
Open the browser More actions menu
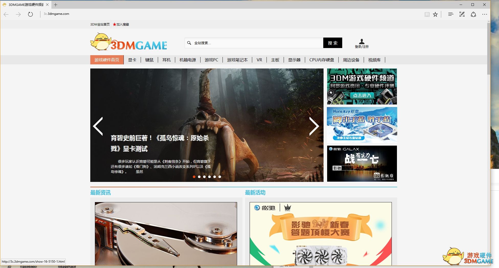[485, 14]
